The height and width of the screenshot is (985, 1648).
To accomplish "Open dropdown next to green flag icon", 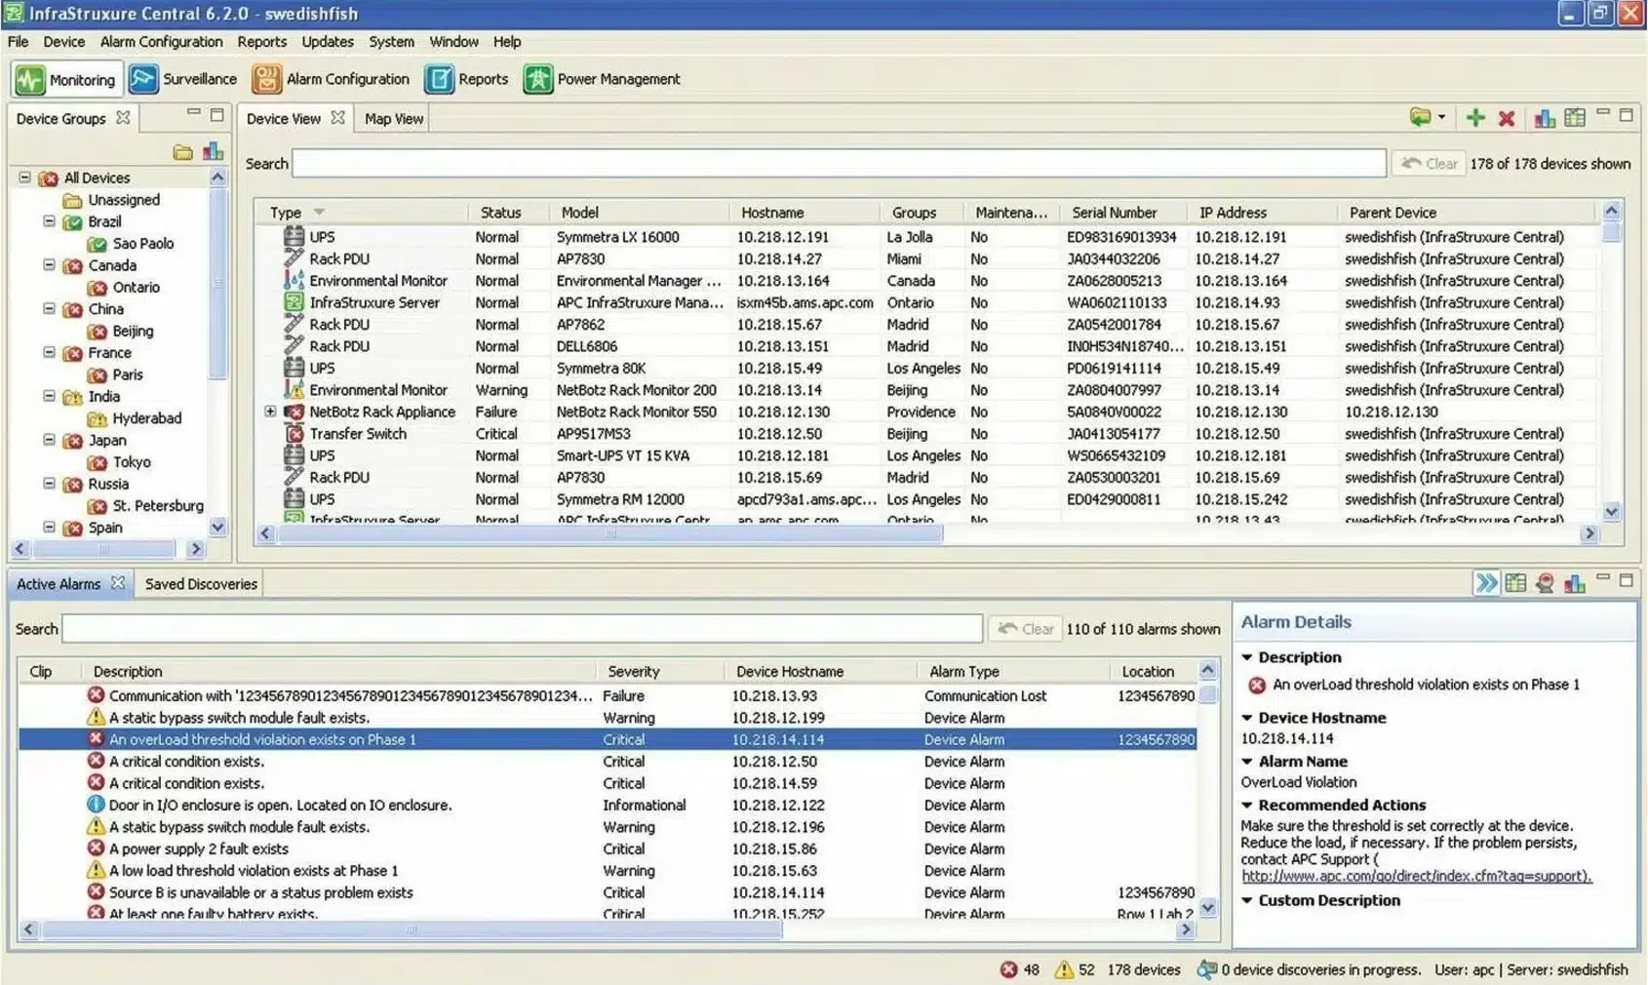I will 1441,117.
